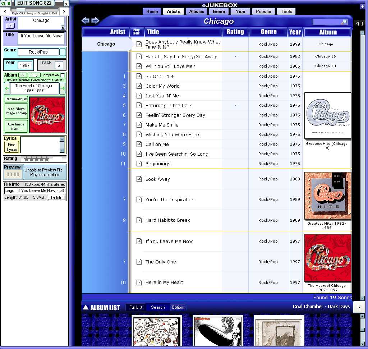Go to previous song with left chevron
368x349 pixels.
point(5,12)
